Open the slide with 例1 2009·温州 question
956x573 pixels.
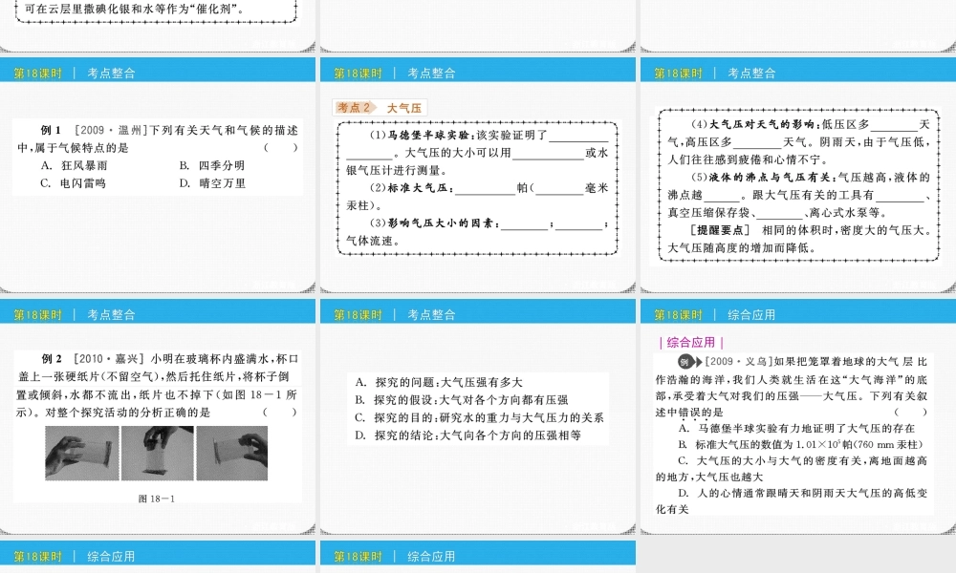click(158, 176)
